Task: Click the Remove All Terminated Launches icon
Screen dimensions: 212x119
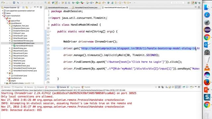Action: point(162,87)
